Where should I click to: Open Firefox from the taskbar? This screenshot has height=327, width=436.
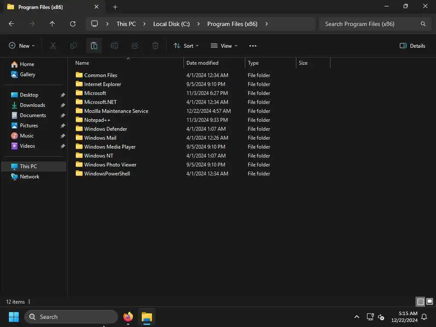point(128,317)
